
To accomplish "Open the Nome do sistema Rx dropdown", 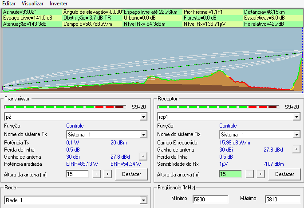I will point(296,134).
